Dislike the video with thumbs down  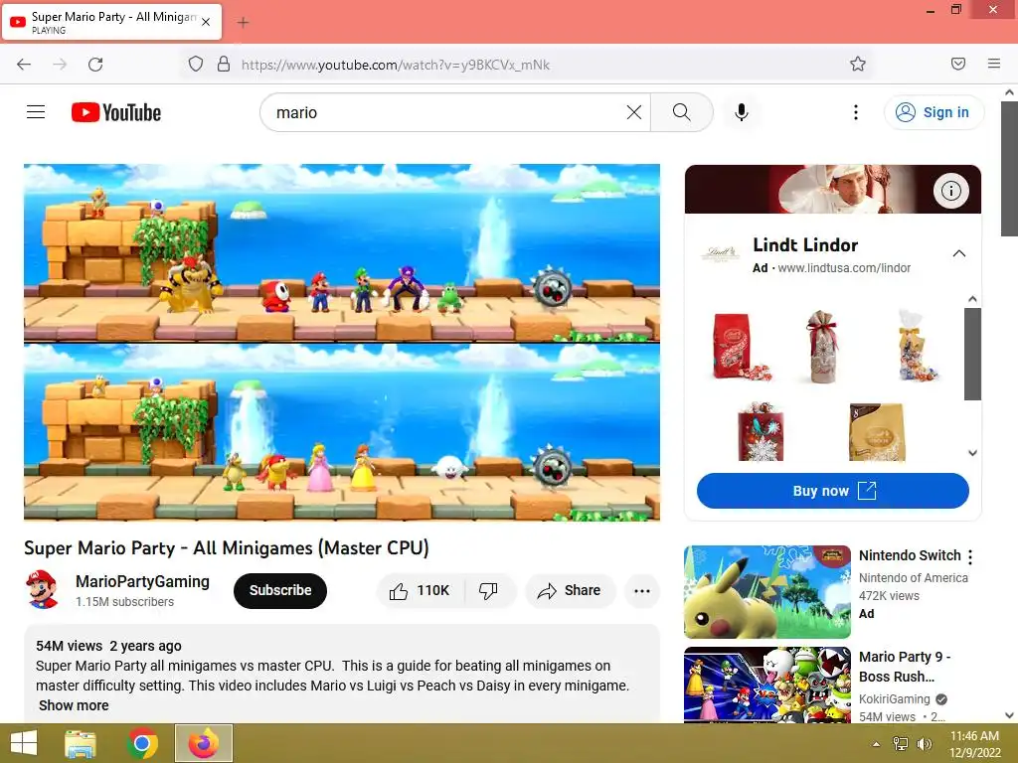click(x=488, y=590)
